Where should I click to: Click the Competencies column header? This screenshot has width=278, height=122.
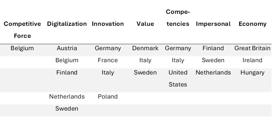pos(178,18)
